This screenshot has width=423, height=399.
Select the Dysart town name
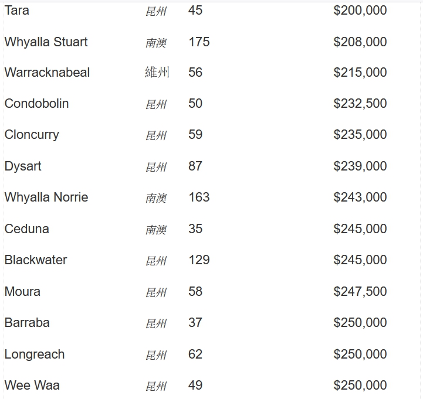[x=23, y=166]
